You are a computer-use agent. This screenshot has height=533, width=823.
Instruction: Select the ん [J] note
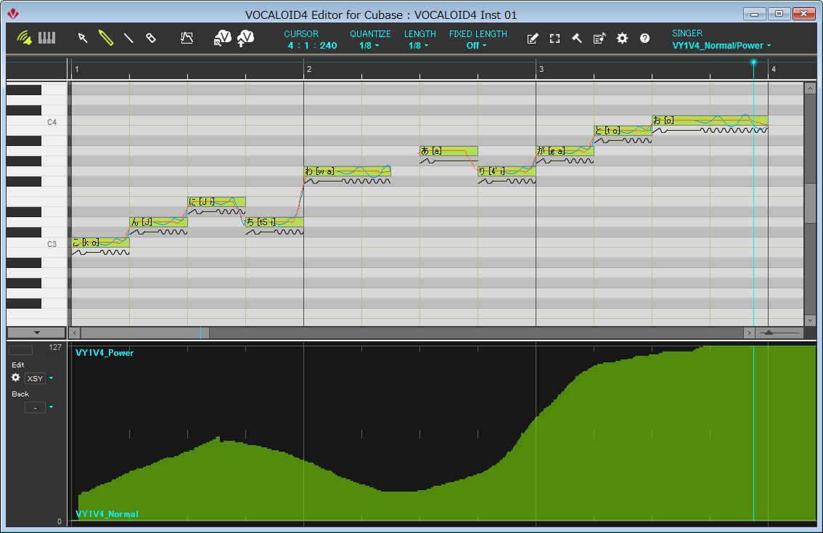(158, 221)
